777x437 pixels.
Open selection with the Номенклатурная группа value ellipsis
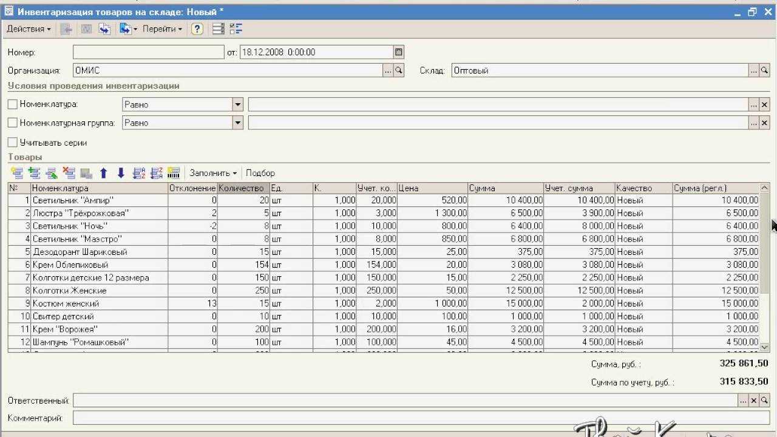click(x=754, y=123)
